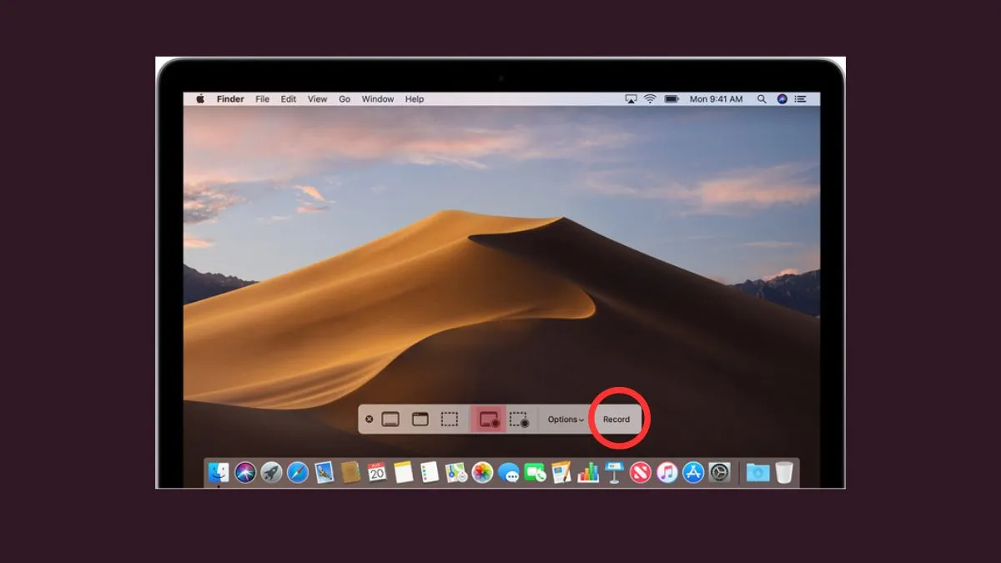Open the File menu
The image size is (1001, 563).
[x=262, y=98]
